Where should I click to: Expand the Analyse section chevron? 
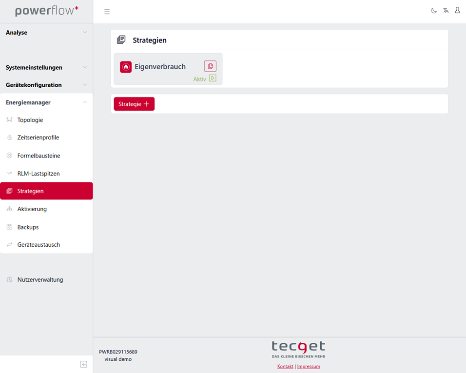click(85, 32)
